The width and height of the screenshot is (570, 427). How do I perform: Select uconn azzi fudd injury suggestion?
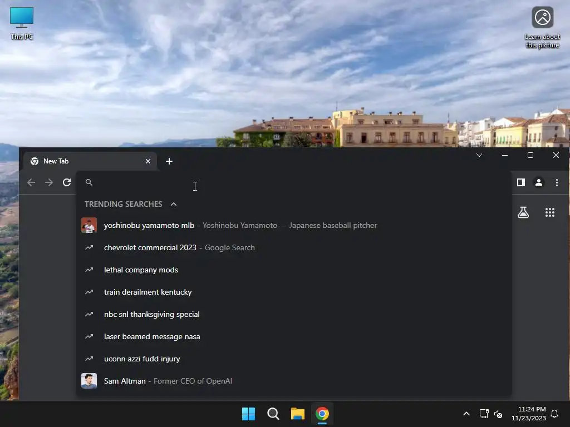click(x=294, y=359)
